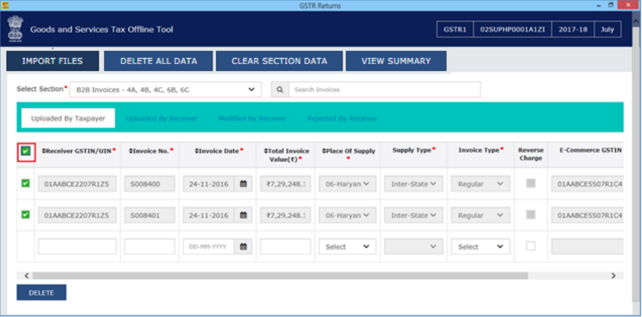Open the Select Section dropdown
642x317 pixels.
tap(166, 90)
